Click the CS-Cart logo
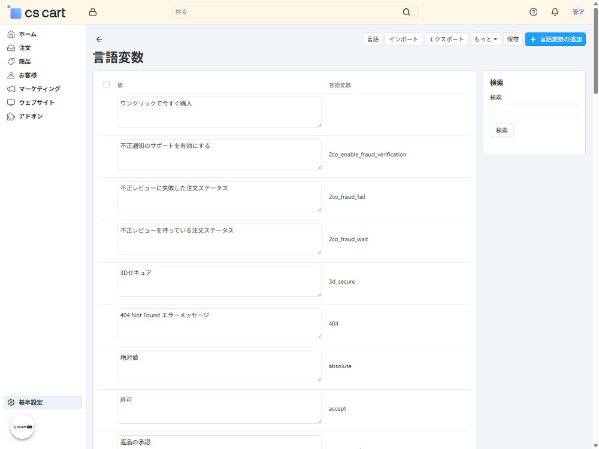 (37, 11)
